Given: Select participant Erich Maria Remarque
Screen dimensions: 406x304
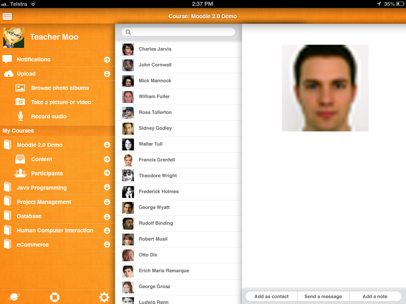Looking at the screenshot, I should pyautogui.click(x=178, y=271).
